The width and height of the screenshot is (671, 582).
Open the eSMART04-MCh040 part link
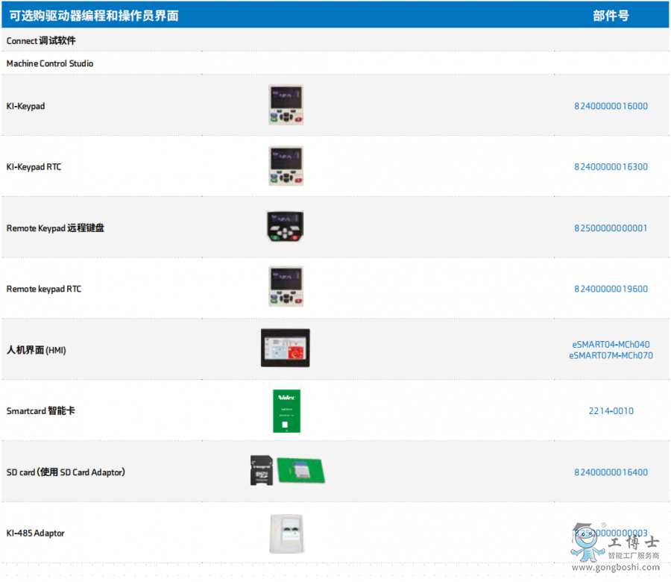(611, 345)
